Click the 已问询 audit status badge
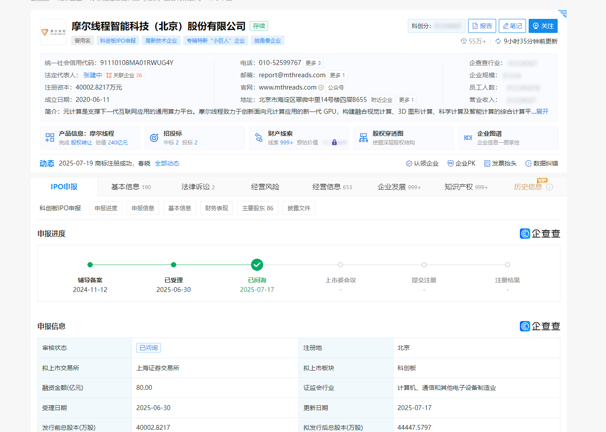The height and width of the screenshot is (432, 606). click(x=149, y=348)
